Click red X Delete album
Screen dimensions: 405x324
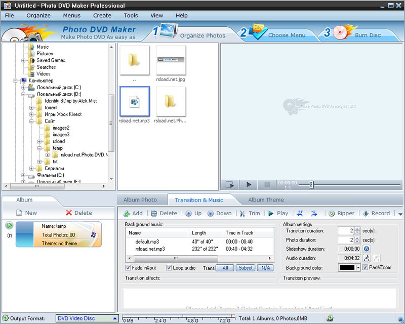[69, 213]
